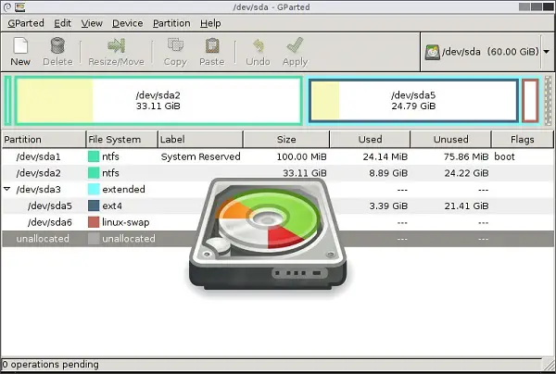This screenshot has width=556, height=374.
Task: Select the /dev/sda5 partition row
Action: tap(278, 206)
